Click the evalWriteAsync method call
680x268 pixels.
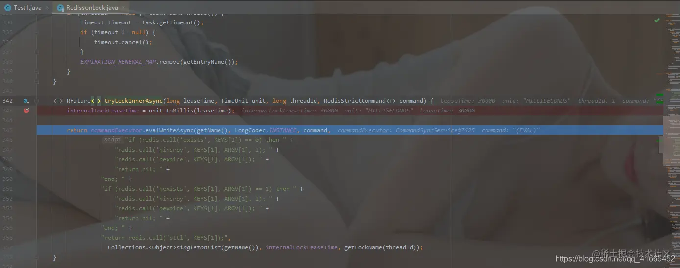[170, 130]
